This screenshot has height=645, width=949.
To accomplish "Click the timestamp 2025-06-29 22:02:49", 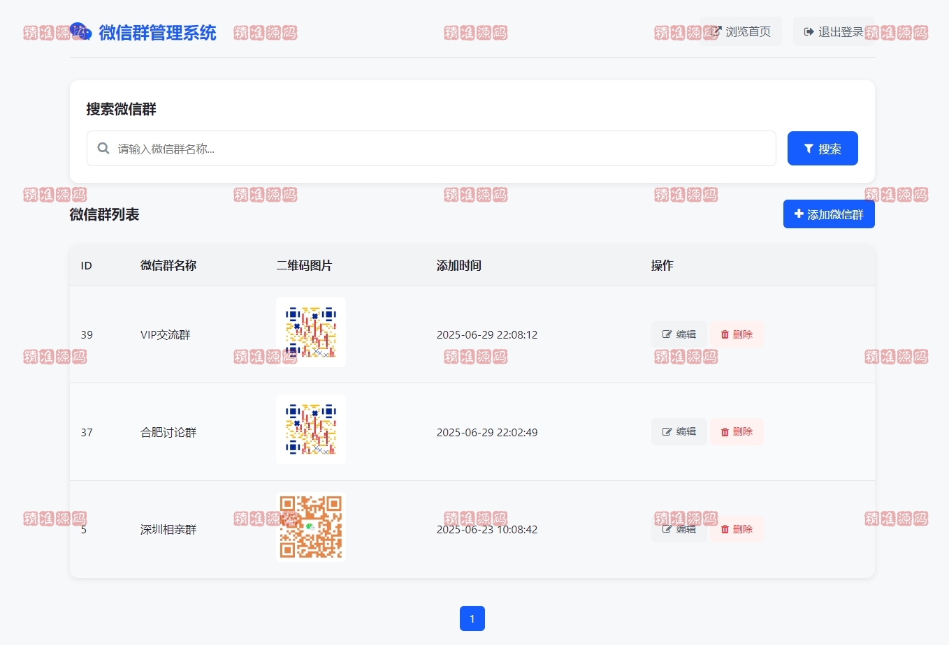I will coord(487,432).
